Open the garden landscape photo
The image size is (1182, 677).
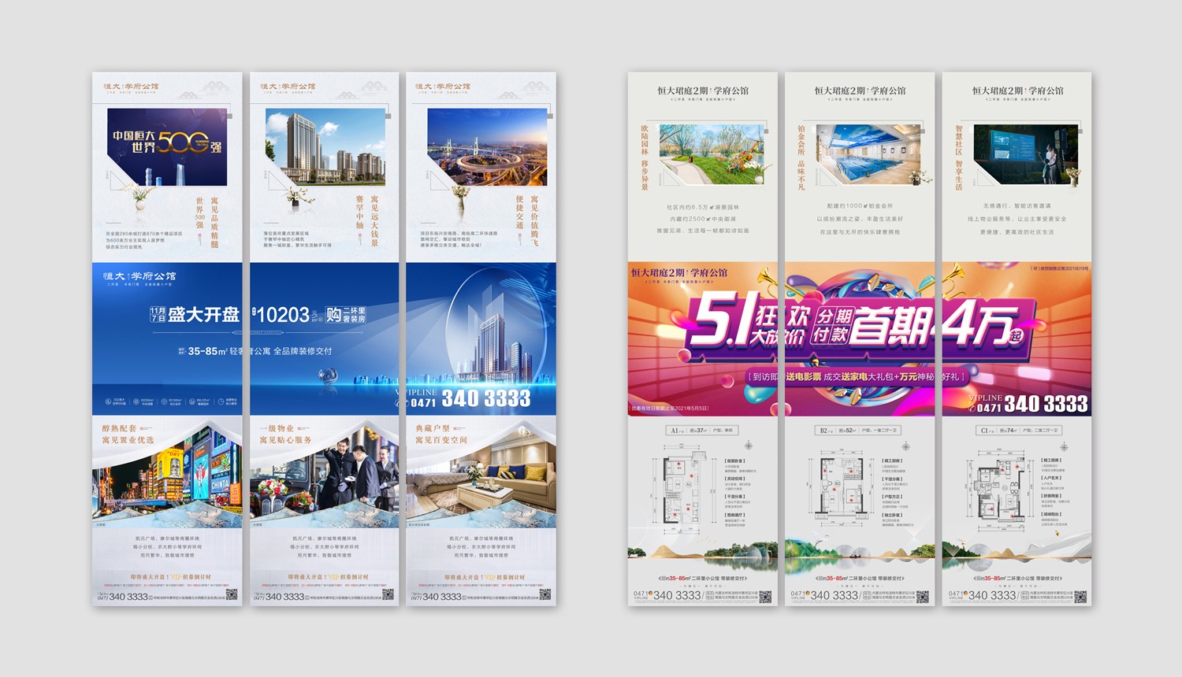[711, 154]
